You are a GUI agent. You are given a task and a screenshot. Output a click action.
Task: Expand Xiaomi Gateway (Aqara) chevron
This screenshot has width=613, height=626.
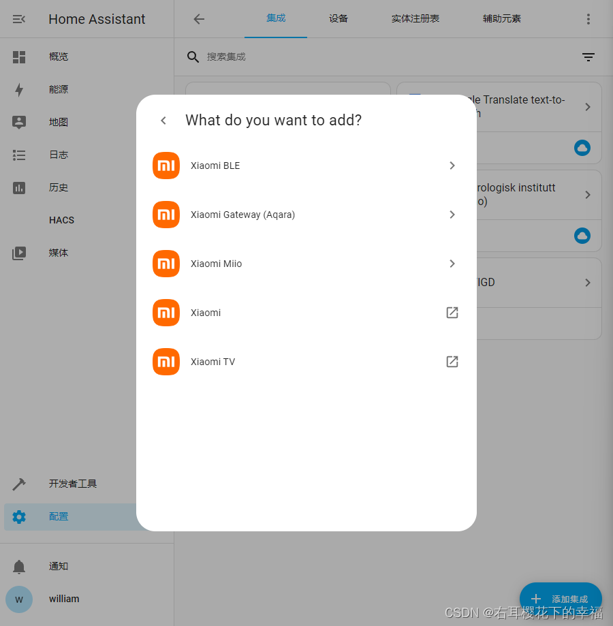(x=452, y=215)
